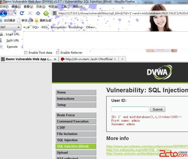Image resolution: width=188 pixels, height=159 pixels.
Task: Click the green minus HackBar icon
Action: (x=24, y=27)
